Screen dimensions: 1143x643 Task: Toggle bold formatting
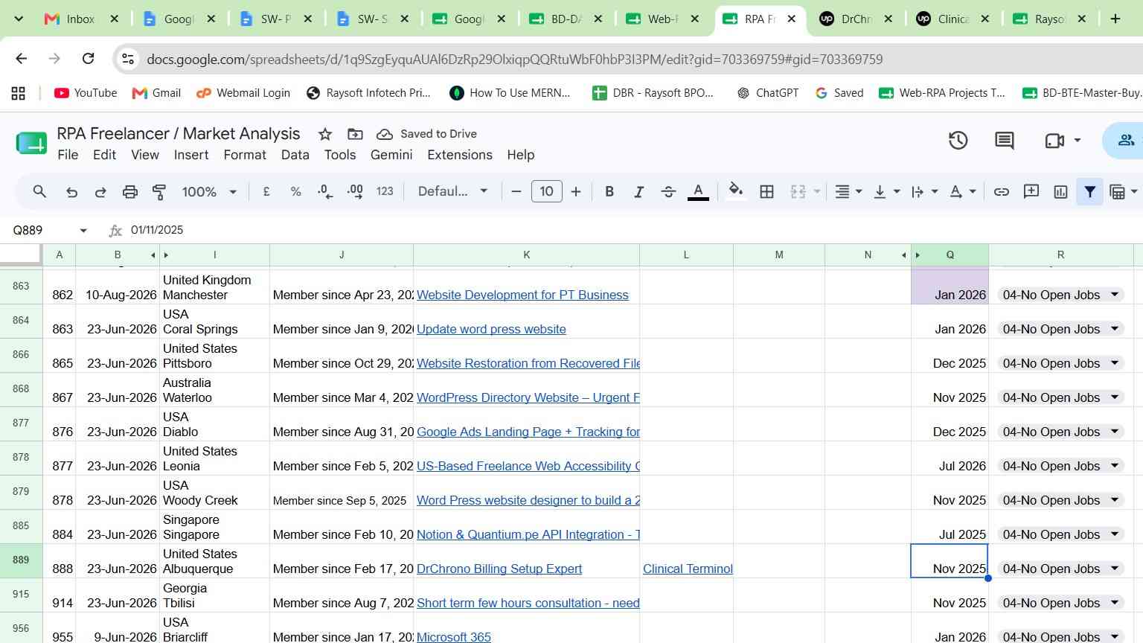pyautogui.click(x=609, y=192)
